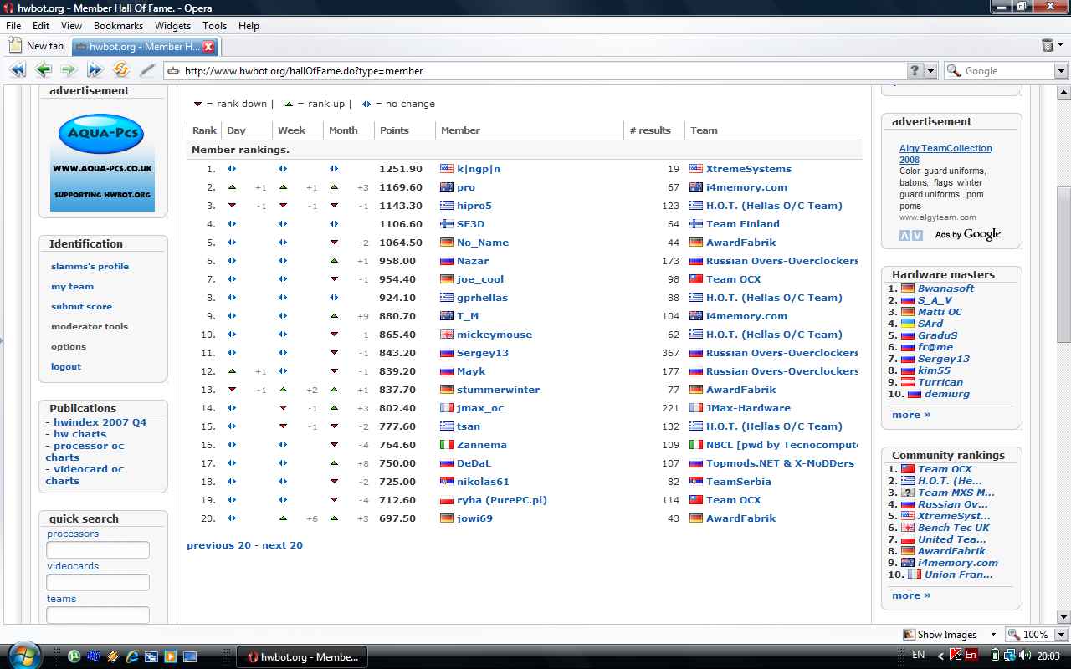Image resolution: width=1071 pixels, height=669 pixels.
Task: Click 'more »' under Hardware masters
Action: click(x=911, y=415)
